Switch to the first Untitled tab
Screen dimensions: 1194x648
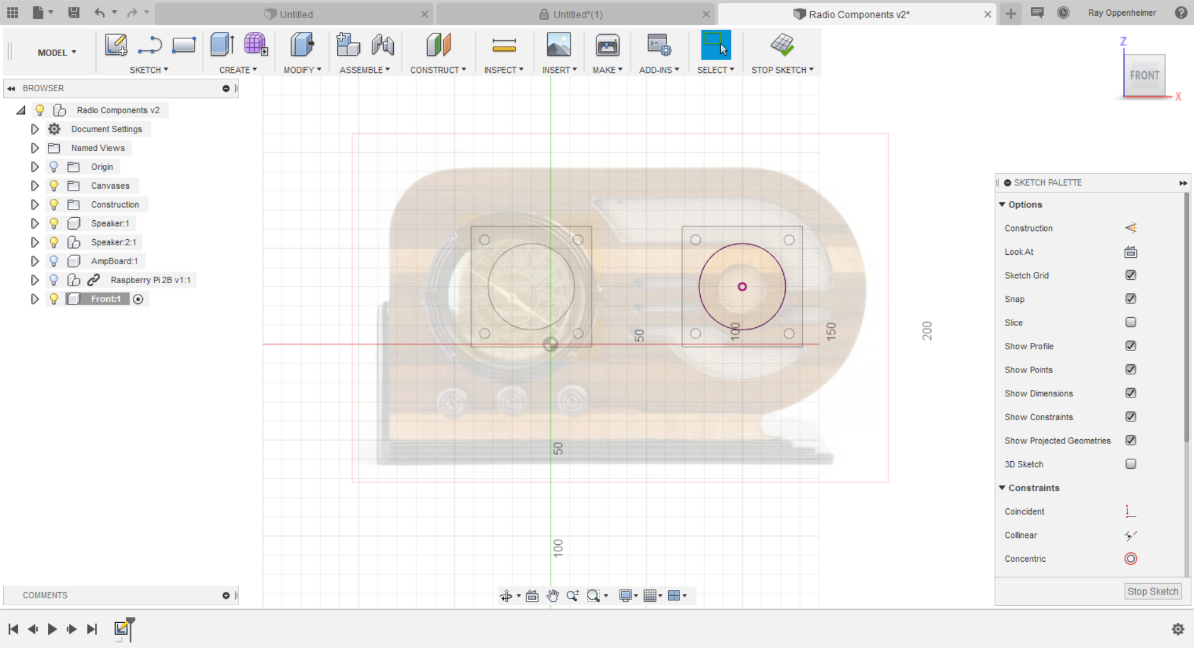point(294,14)
